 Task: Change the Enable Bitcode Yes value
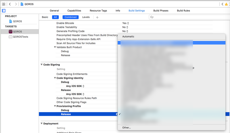click(126, 23)
